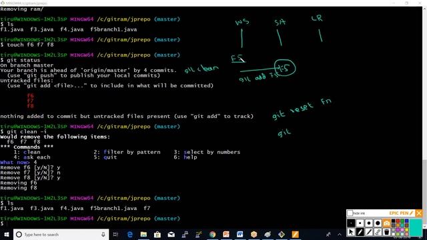
Task: Click the Cortana circle icon
Action: [x=19, y=234]
